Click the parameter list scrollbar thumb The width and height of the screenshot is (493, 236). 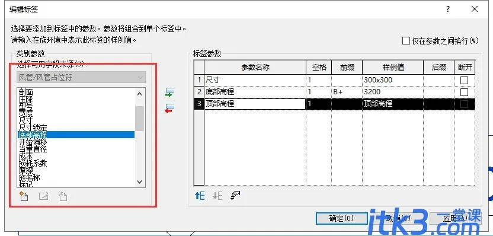click(140, 119)
